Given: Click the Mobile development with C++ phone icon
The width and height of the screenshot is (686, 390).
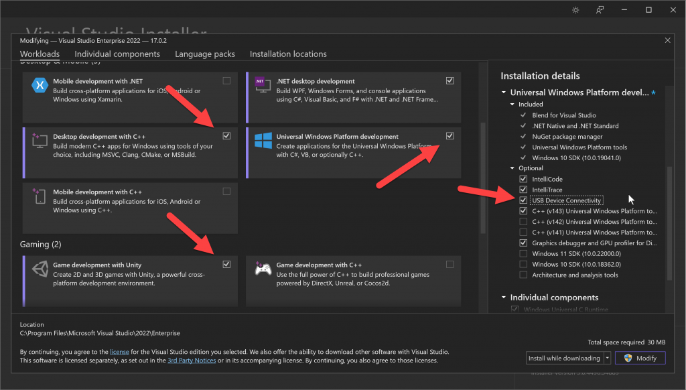Looking at the screenshot, I should coord(40,196).
